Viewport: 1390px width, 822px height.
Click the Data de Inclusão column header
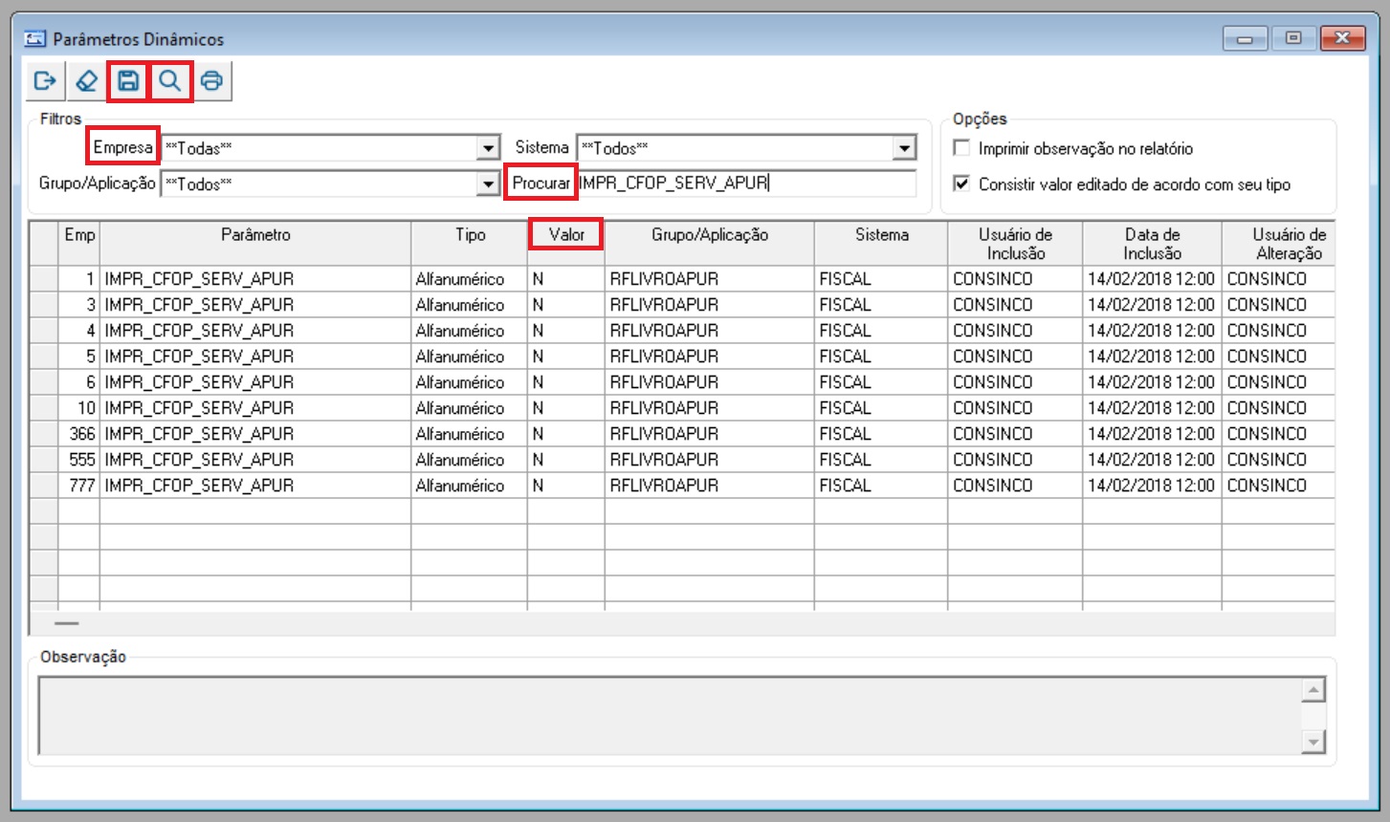tap(1153, 244)
